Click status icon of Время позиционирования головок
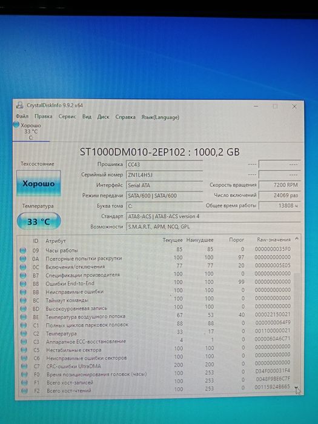 point(24,374)
